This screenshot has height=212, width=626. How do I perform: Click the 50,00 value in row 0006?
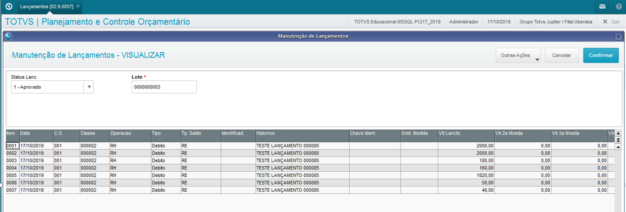pyautogui.click(x=488, y=183)
